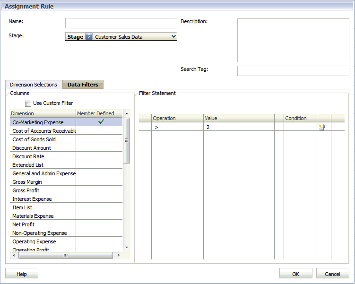Screen dimensions: 355x284
Task: Select the Extended List row
Action: click(x=66, y=165)
